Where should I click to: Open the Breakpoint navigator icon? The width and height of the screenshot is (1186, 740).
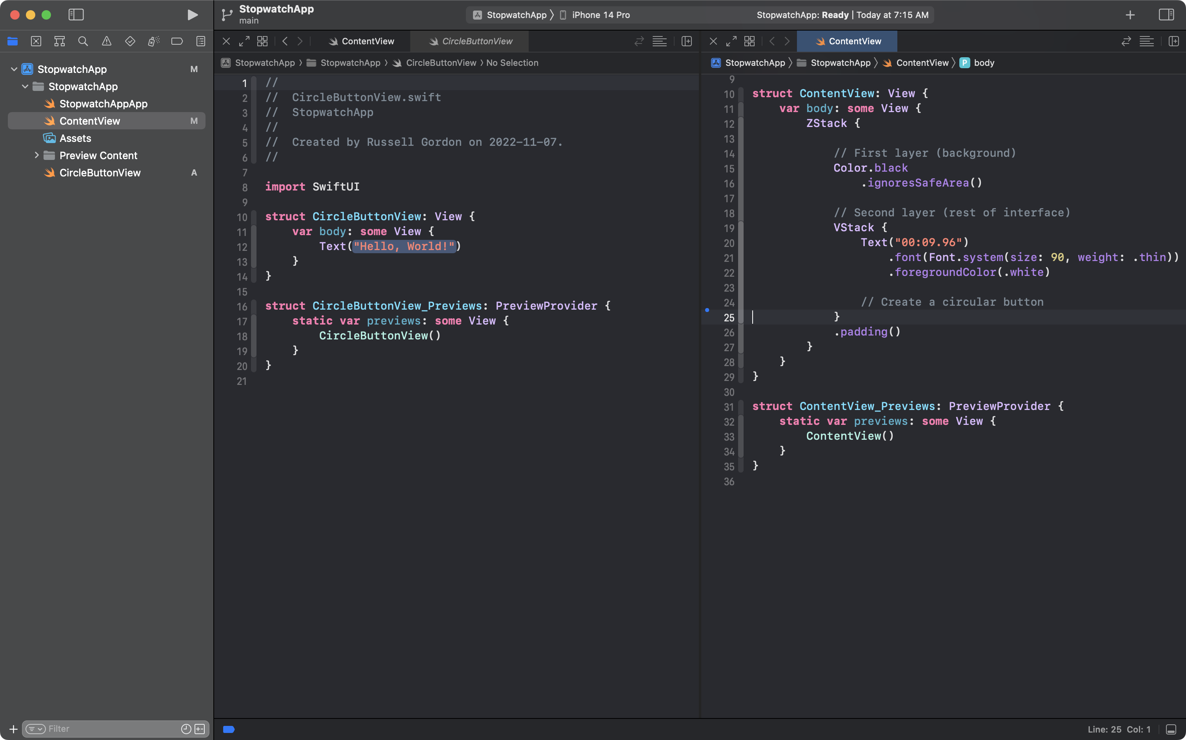coord(177,41)
